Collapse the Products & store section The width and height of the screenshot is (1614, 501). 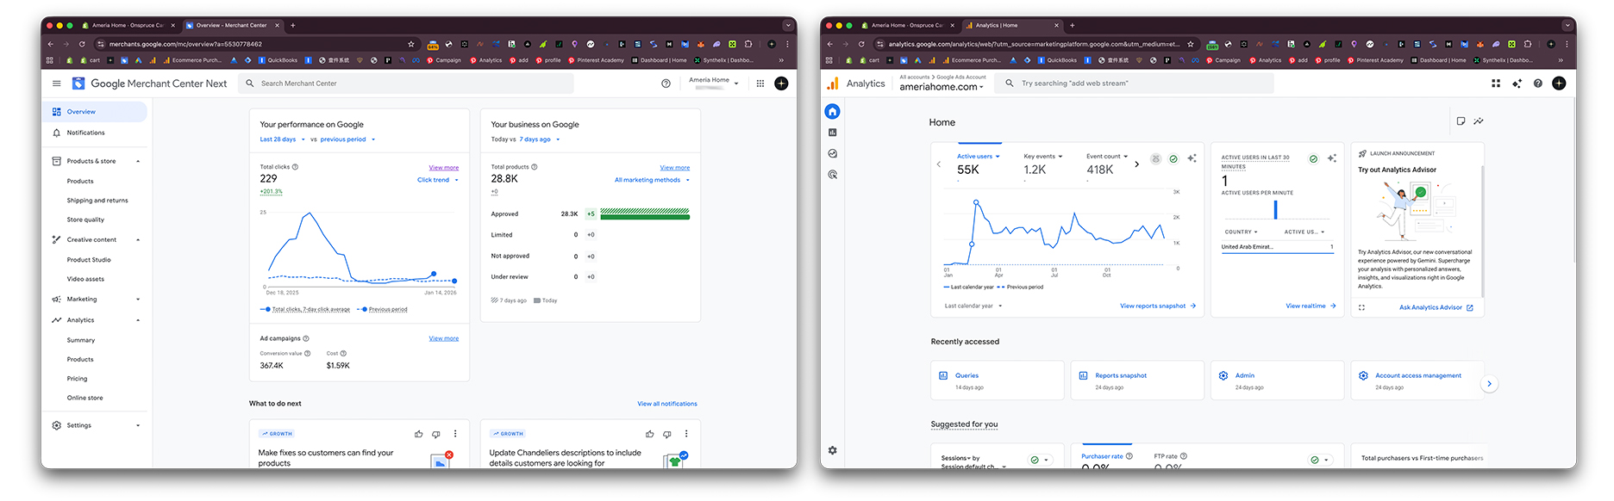click(138, 161)
